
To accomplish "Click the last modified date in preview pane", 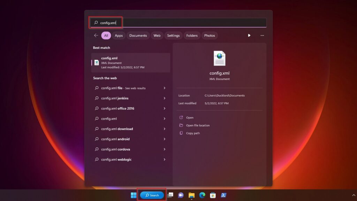I will pyautogui.click(x=217, y=103).
